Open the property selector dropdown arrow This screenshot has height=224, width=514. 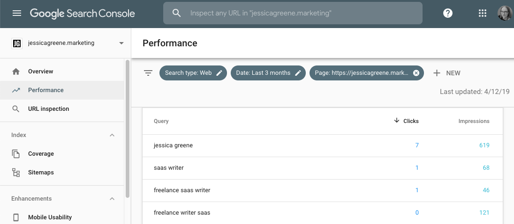(121, 43)
